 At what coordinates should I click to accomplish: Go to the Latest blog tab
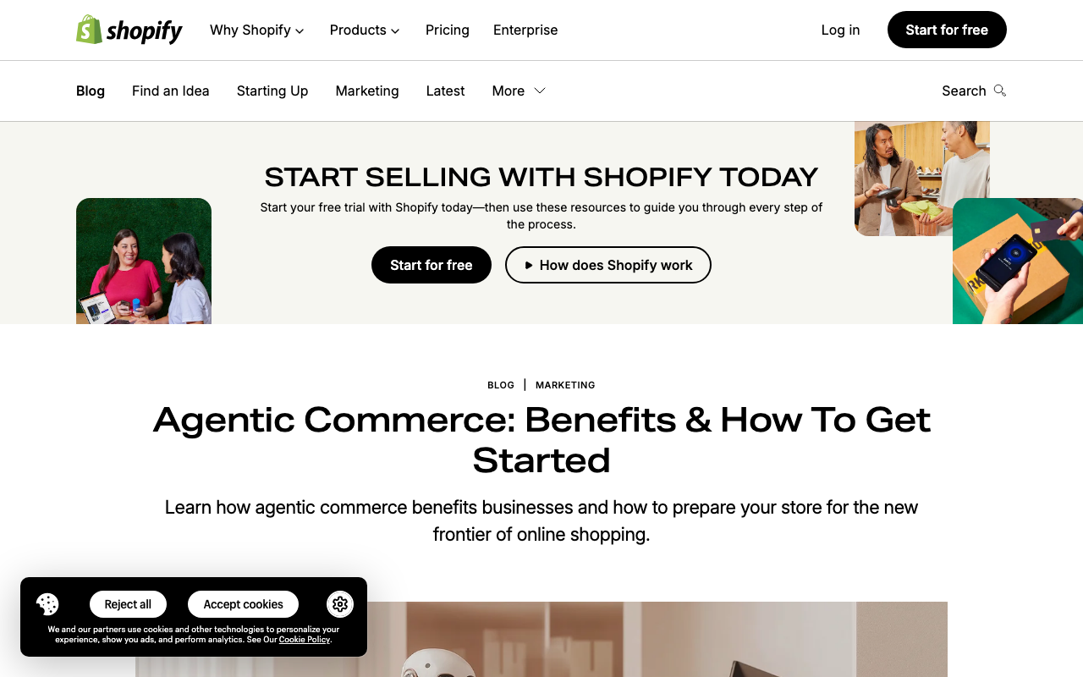pos(445,91)
